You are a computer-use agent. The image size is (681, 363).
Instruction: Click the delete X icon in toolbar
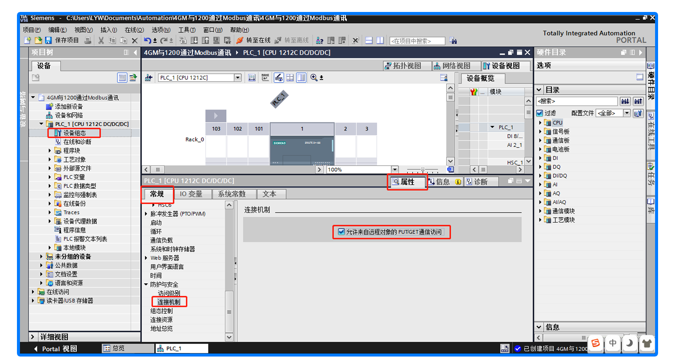[134, 40]
